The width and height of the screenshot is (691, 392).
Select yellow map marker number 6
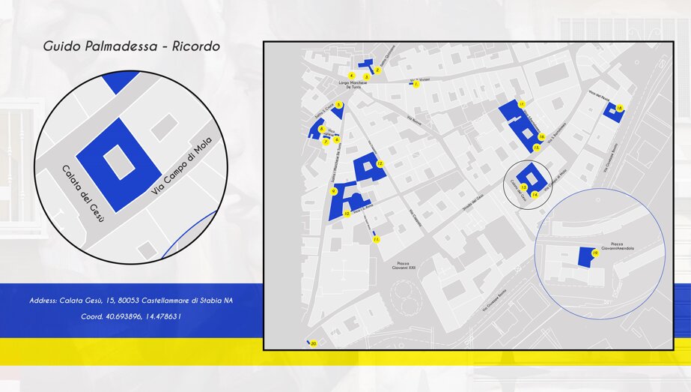337,139
